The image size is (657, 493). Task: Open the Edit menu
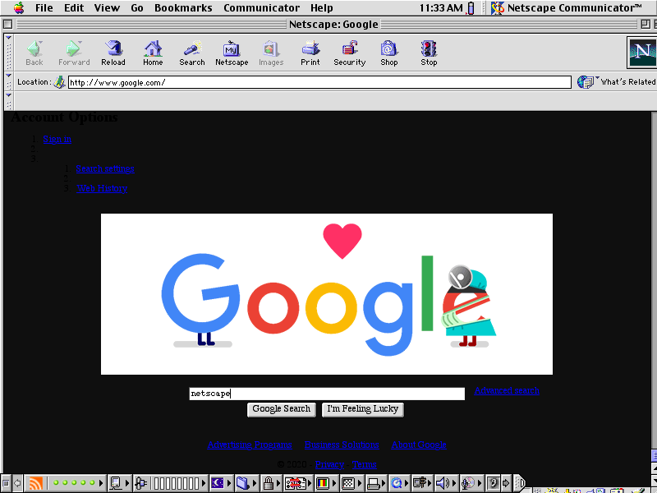coord(74,8)
